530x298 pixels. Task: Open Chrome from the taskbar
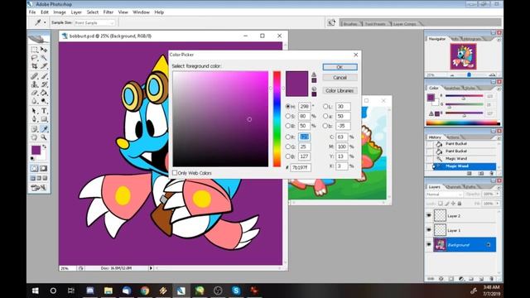(x=145, y=291)
